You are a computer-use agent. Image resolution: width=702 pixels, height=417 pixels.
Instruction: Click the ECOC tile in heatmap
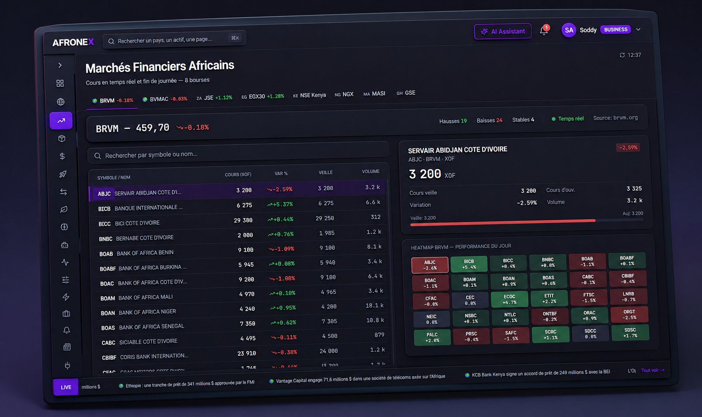pyautogui.click(x=509, y=299)
